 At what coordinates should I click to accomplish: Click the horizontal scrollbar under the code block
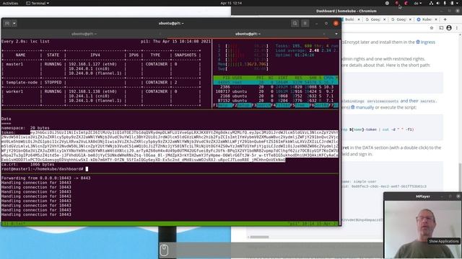tap(260, 237)
